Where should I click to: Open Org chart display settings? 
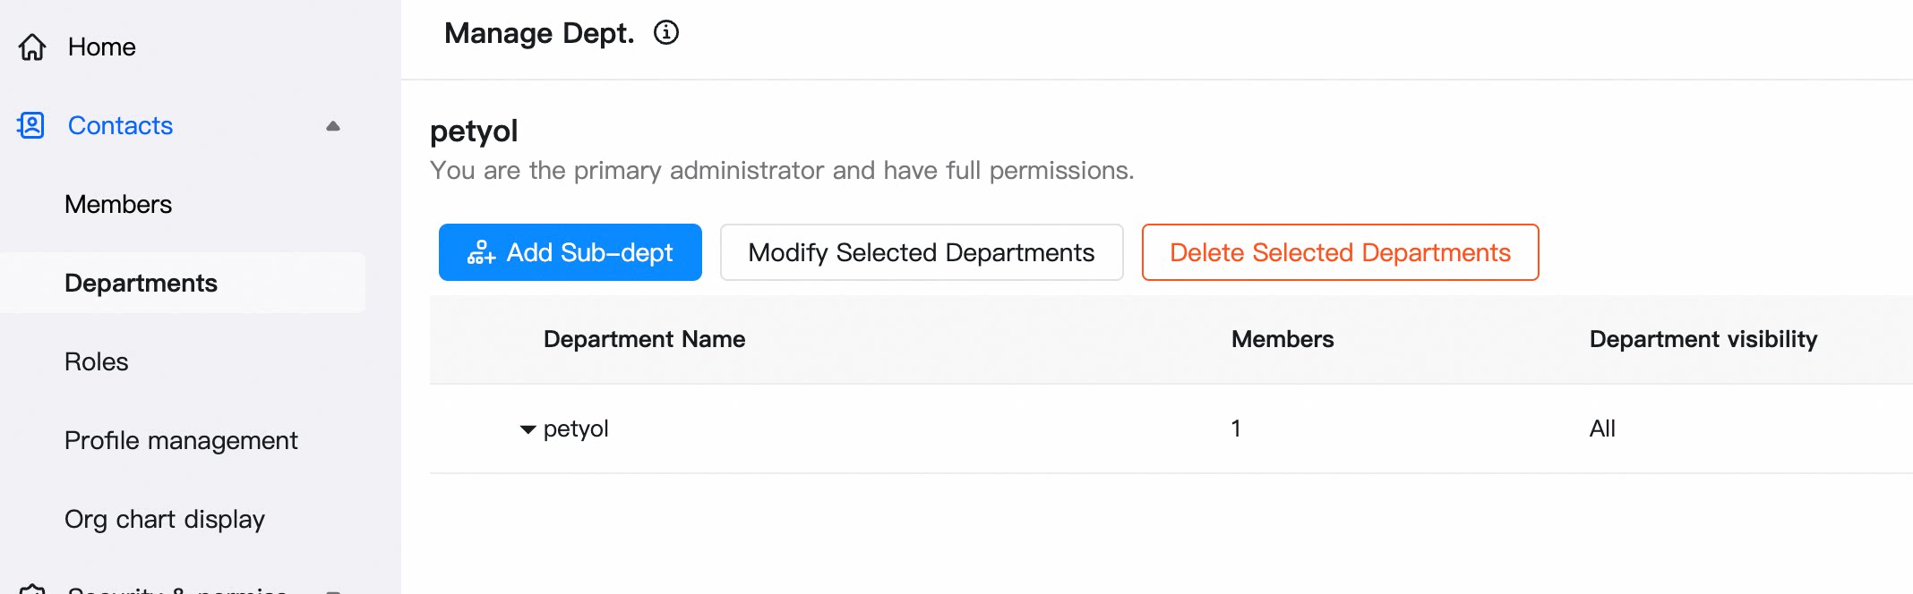165,519
